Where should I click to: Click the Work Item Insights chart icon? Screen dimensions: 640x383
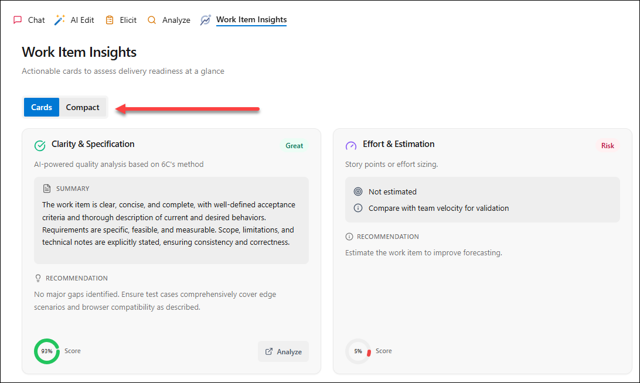click(x=206, y=20)
